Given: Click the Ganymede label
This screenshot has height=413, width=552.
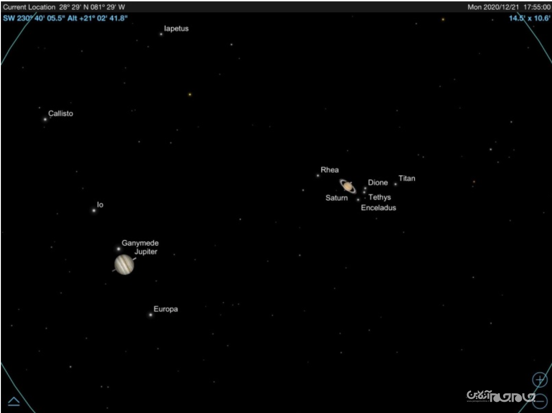Looking at the screenshot, I should (140, 243).
